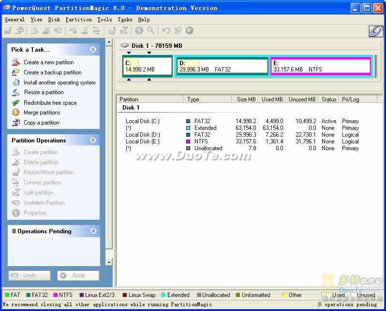Click sidebar scrollbar down arrow

point(109,262)
